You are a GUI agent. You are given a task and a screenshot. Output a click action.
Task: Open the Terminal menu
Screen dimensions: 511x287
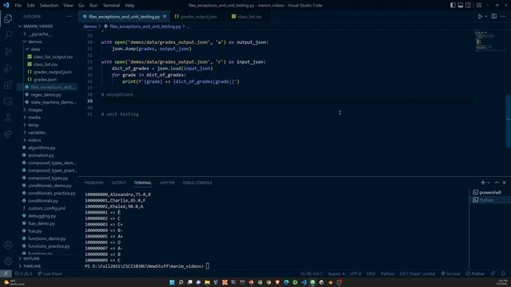point(111,6)
